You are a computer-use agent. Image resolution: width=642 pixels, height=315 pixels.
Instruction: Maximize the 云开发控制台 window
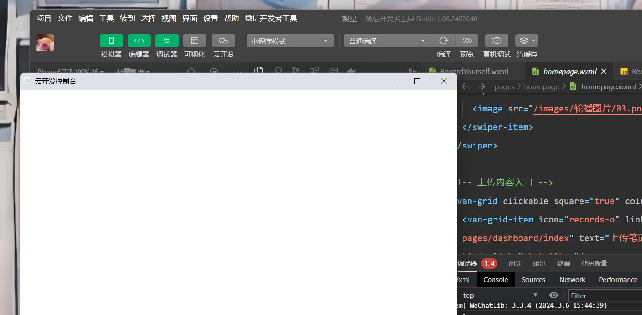tap(417, 81)
